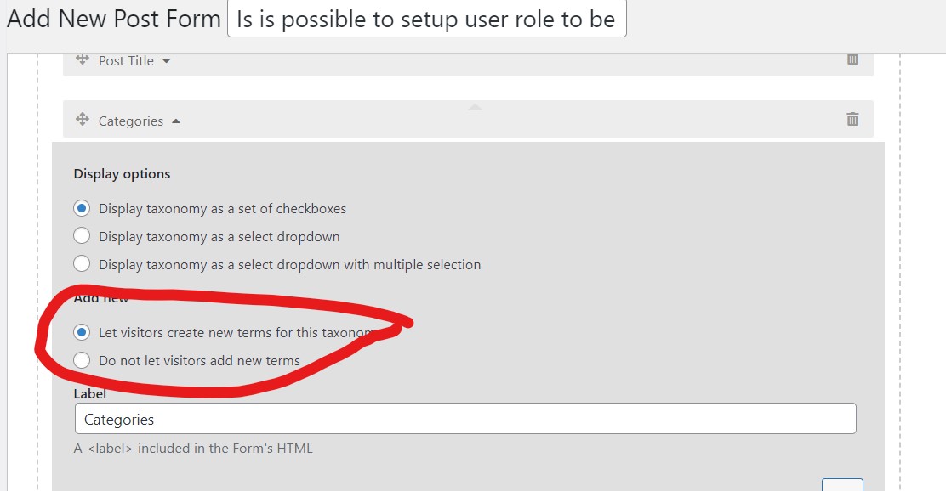The height and width of the screenshot is (491, 946).
Task: Enable let visitors create new terms
Action: coord(82,332)
